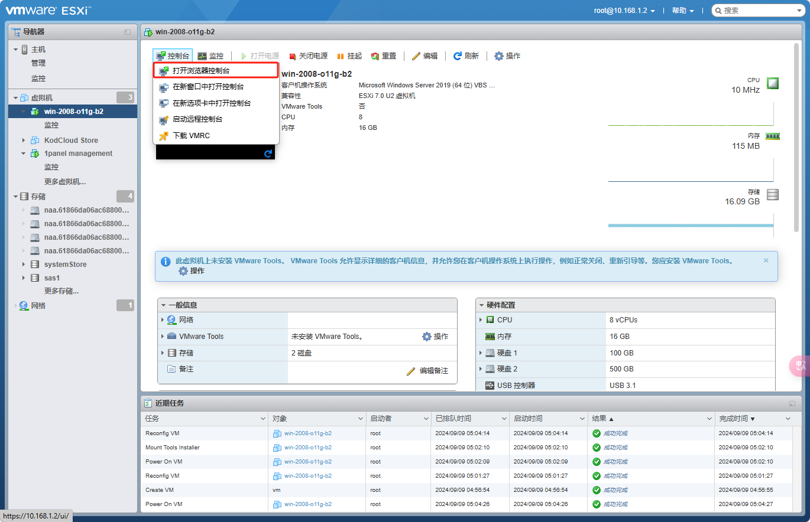Expand the 硬盘 2 hardware row
The image size is (810, 522).
pos(481,369)
